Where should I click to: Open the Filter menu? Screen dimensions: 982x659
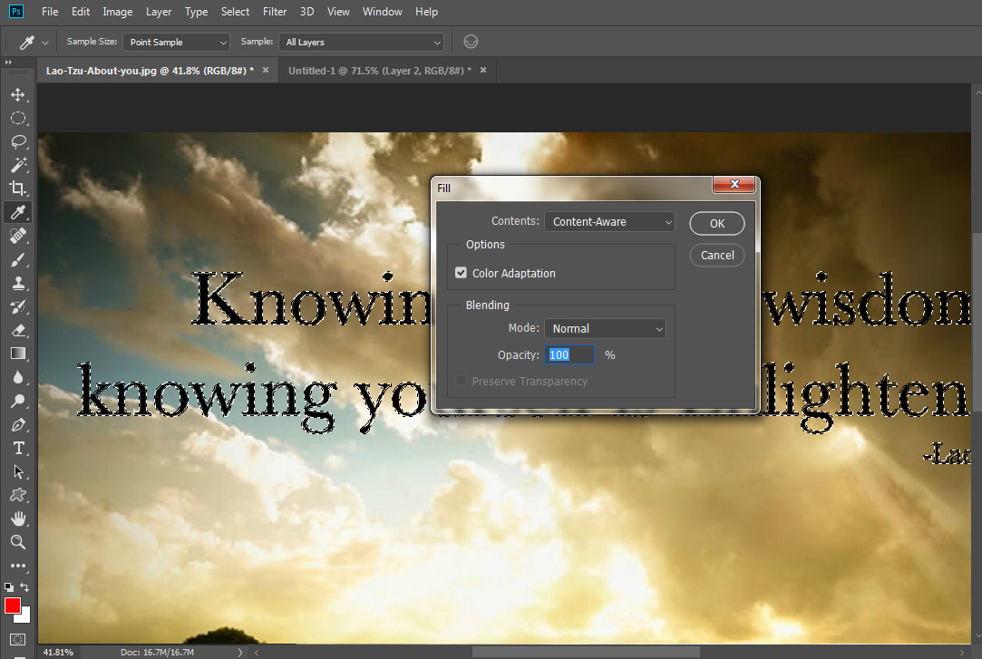pyautogui.click(x=275, y=12)
